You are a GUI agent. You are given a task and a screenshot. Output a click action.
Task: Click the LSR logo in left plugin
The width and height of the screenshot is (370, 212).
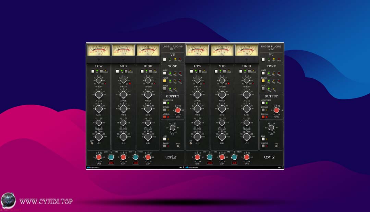[x=171, y=157]
